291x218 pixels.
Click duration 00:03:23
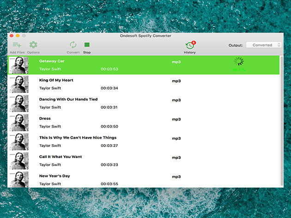coord(109,165)
